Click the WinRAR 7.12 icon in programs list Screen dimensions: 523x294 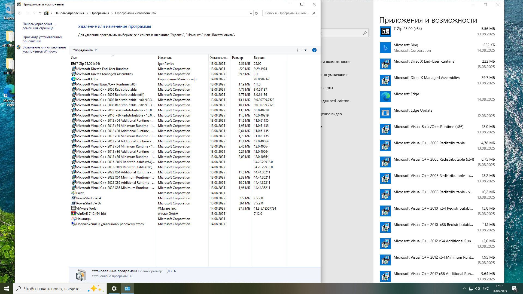point(74,214)
